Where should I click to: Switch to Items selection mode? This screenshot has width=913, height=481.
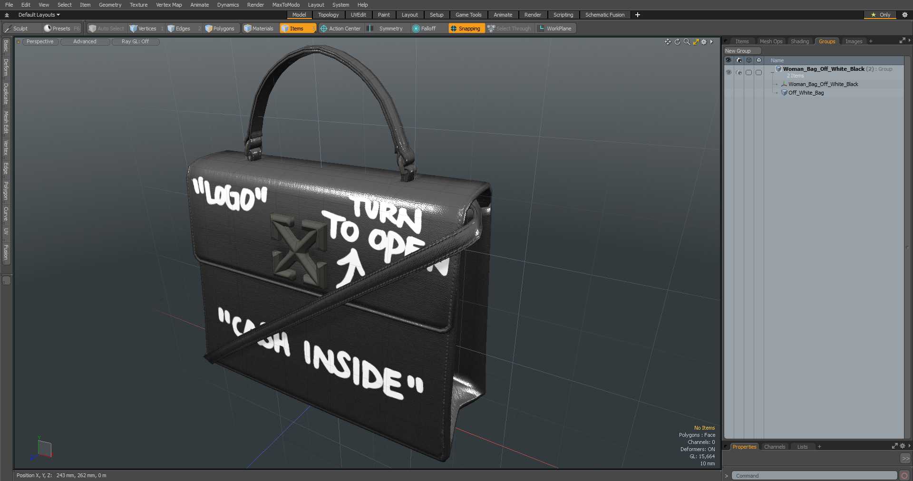pyautogui.click(x=297, y=29)
